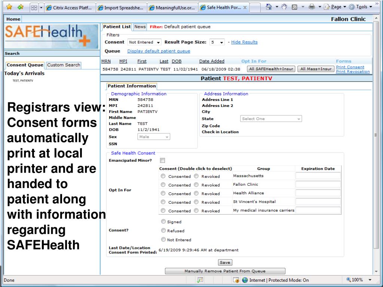Select TEST, PATIENTV under Today's Arrivals
Viewport: 383px width, 287px height.
point(23,81)
